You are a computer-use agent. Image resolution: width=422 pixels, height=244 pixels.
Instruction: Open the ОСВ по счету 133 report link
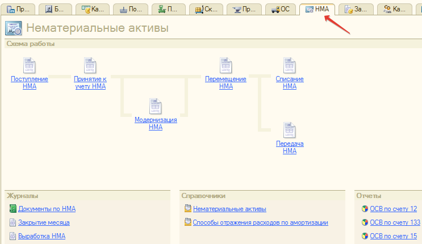(x=395, y=222)
